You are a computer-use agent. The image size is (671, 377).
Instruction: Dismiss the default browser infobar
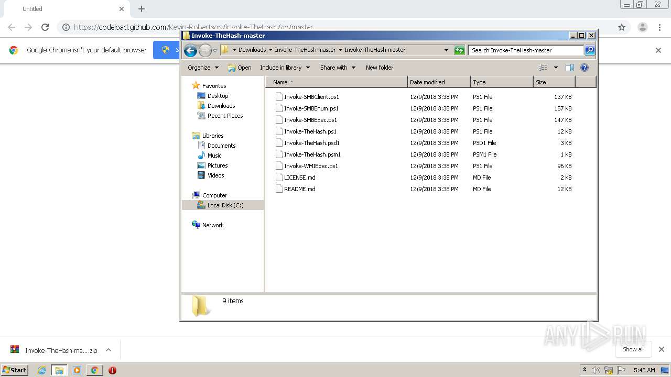(x=658, y=50)
